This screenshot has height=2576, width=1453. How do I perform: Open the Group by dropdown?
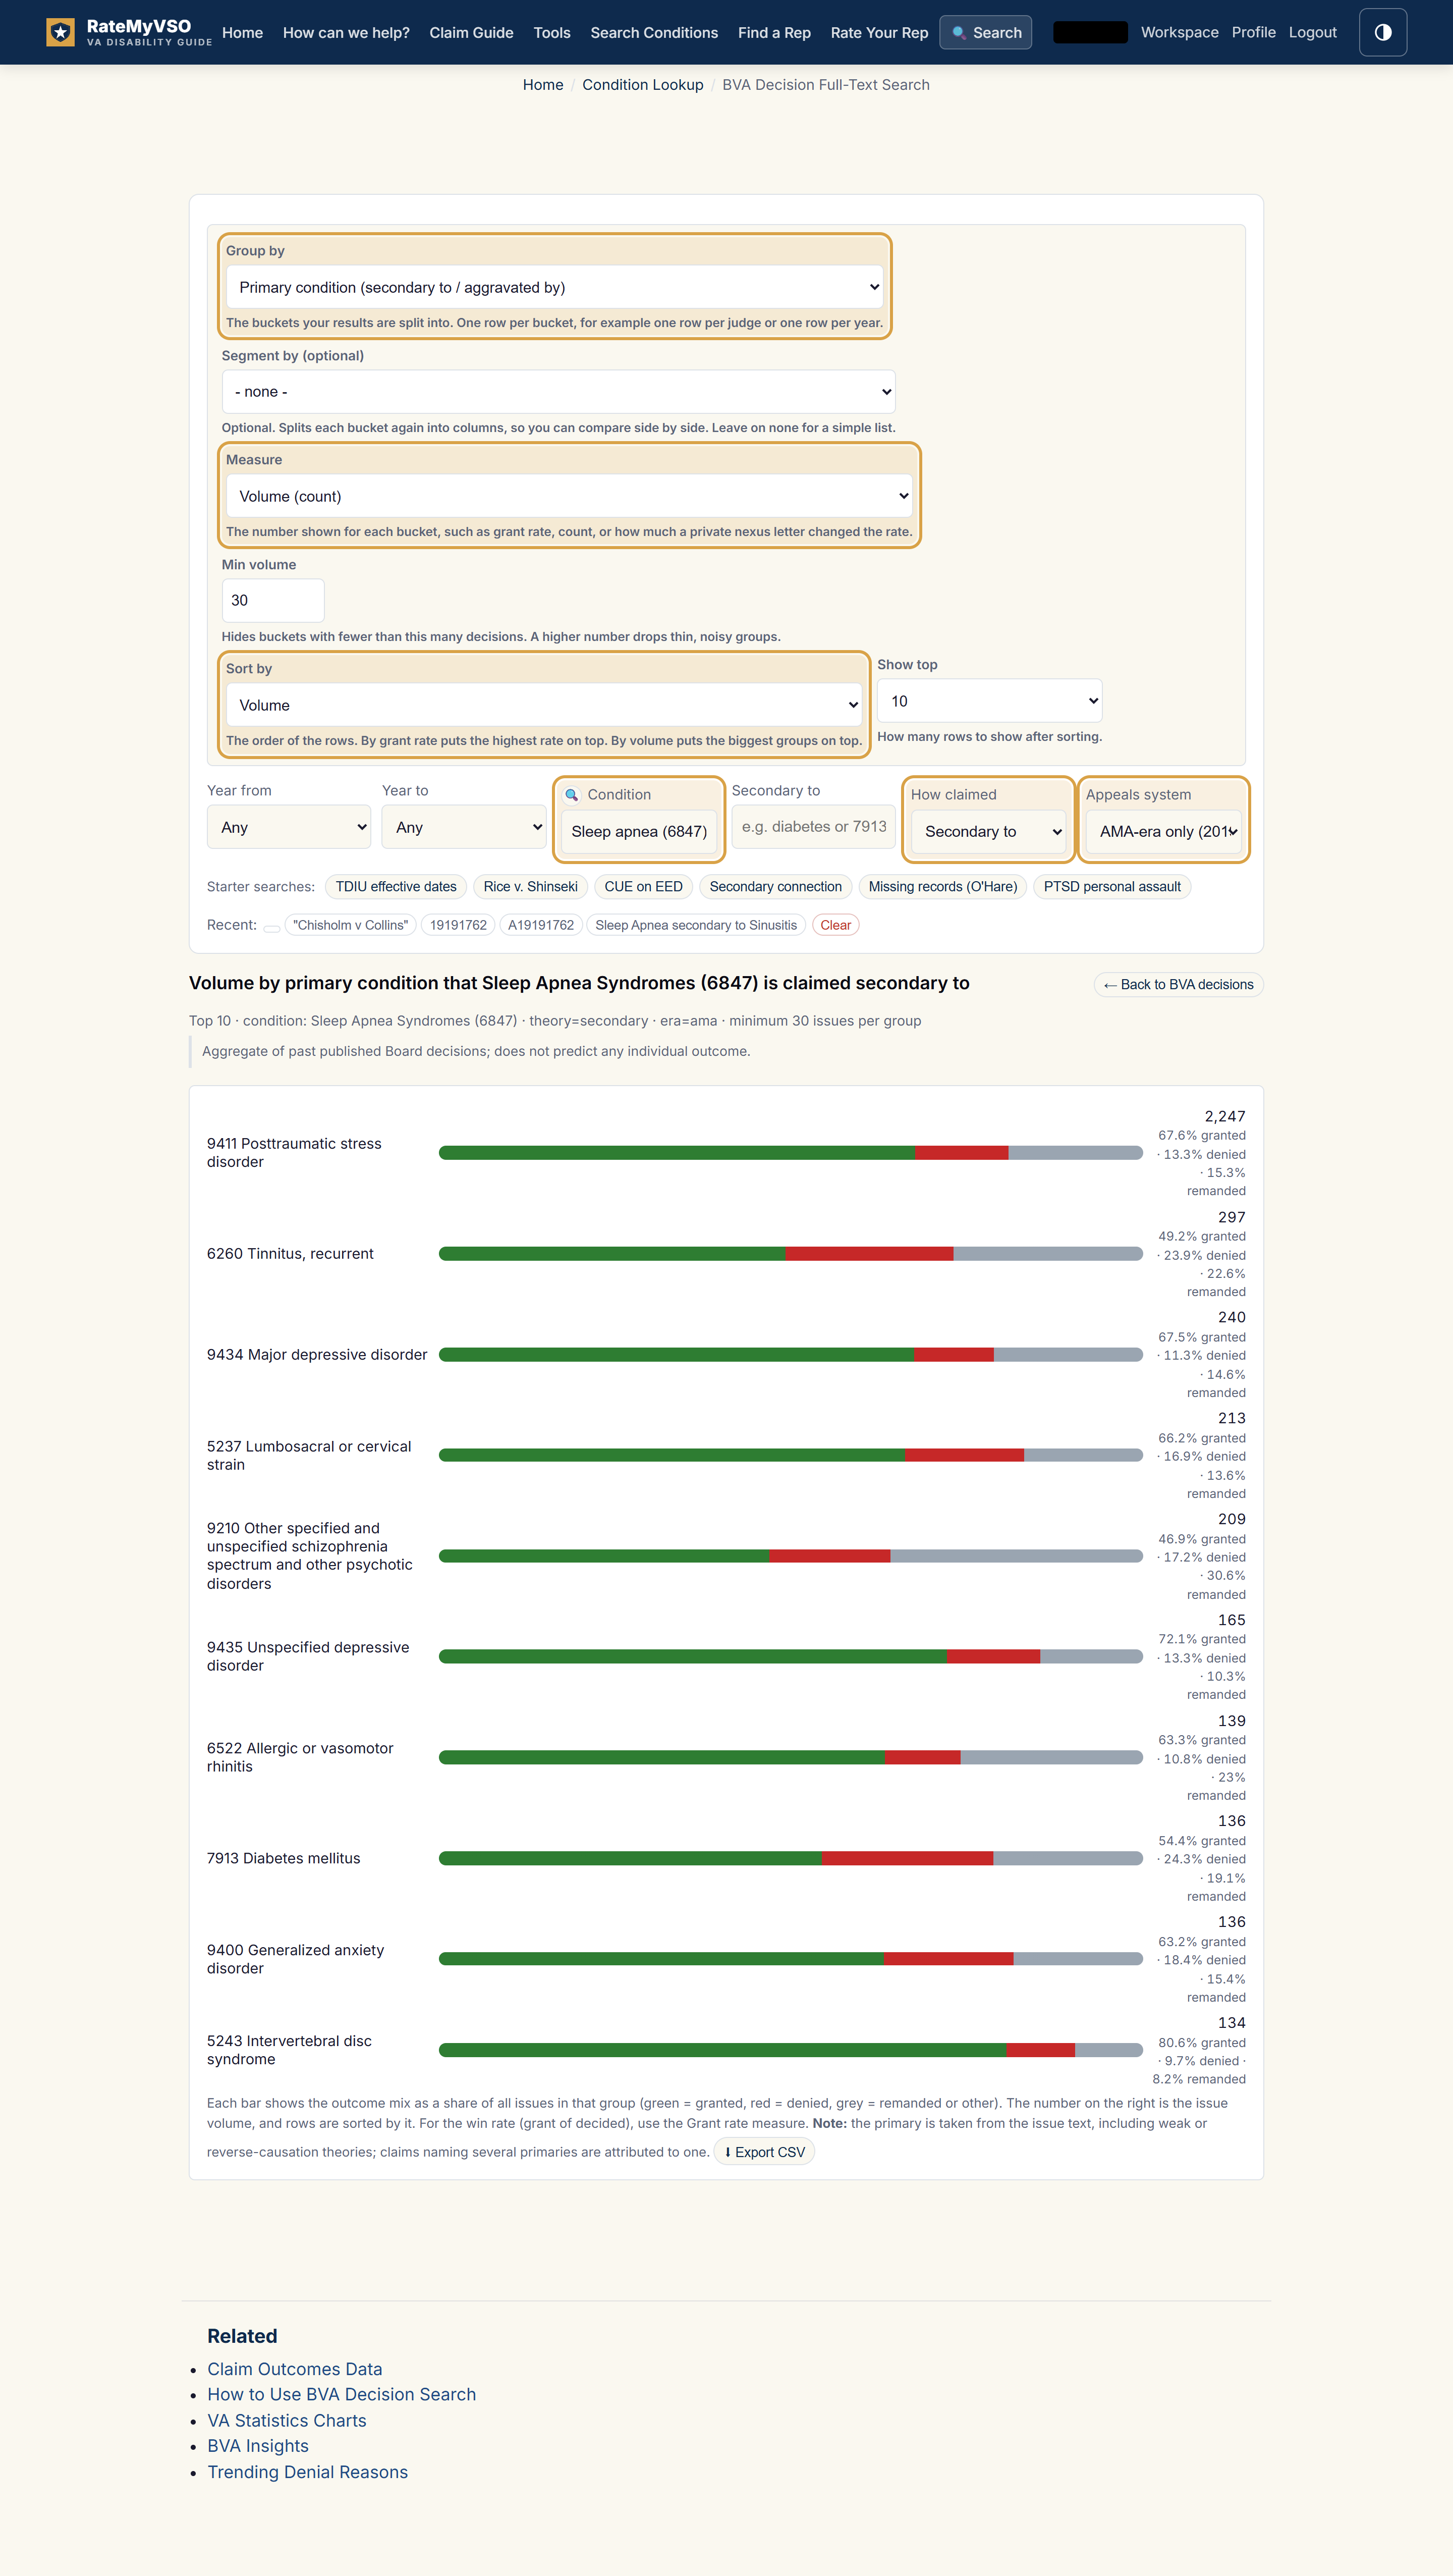pos(554,287)
